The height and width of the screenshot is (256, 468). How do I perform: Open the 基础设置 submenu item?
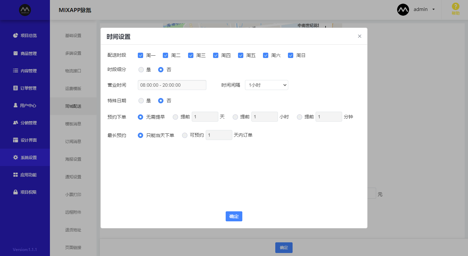73,36
